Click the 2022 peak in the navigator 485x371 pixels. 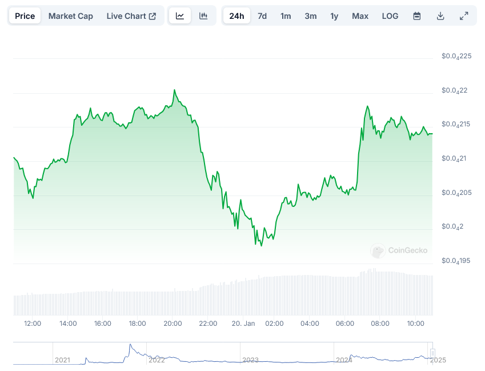(130, 346)
